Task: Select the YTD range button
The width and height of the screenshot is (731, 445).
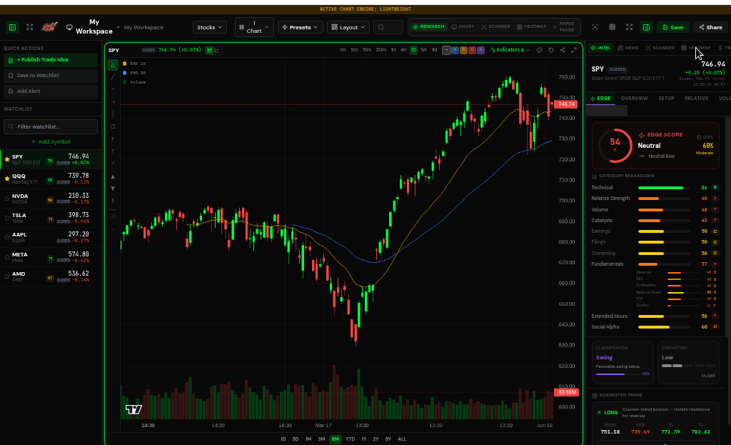Action: 350,439
